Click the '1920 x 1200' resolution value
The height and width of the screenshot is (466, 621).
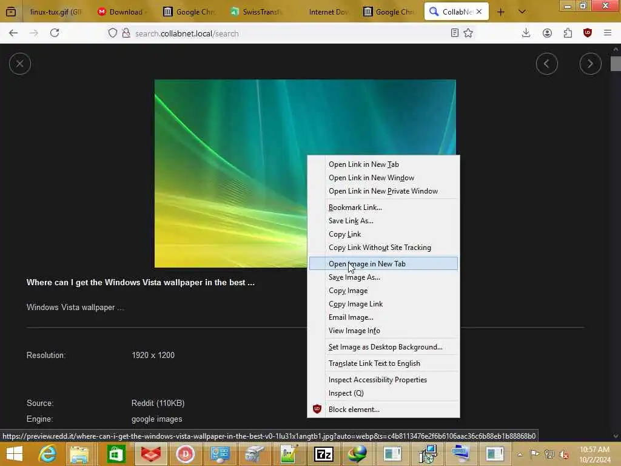pos(153,356)
